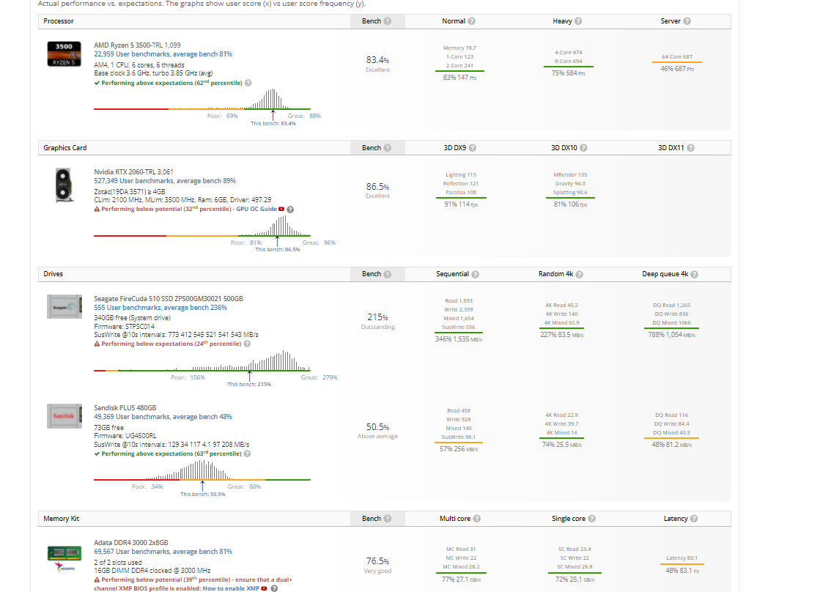Click help icon after GPU OC Guide link
831x592 pixels.
(290, 210)
